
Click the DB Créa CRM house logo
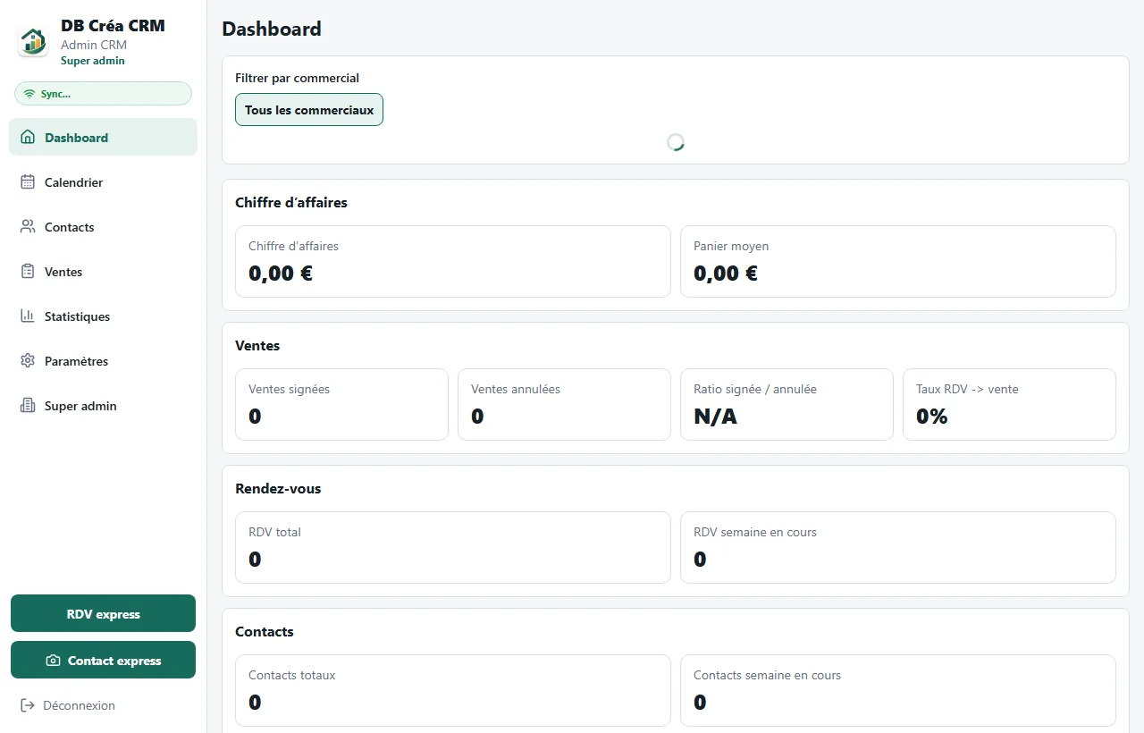[33, 41]
